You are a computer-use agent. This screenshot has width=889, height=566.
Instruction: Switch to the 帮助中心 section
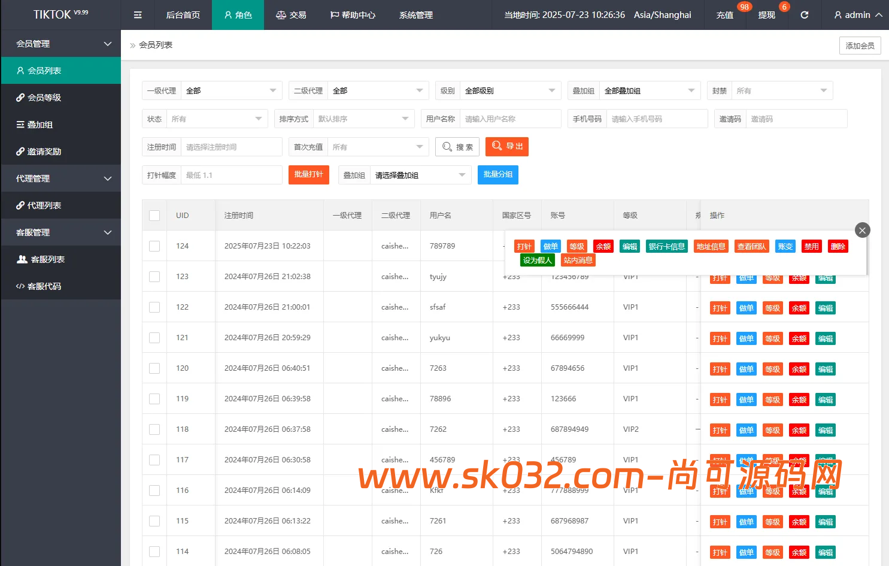[x=353, y=15]
